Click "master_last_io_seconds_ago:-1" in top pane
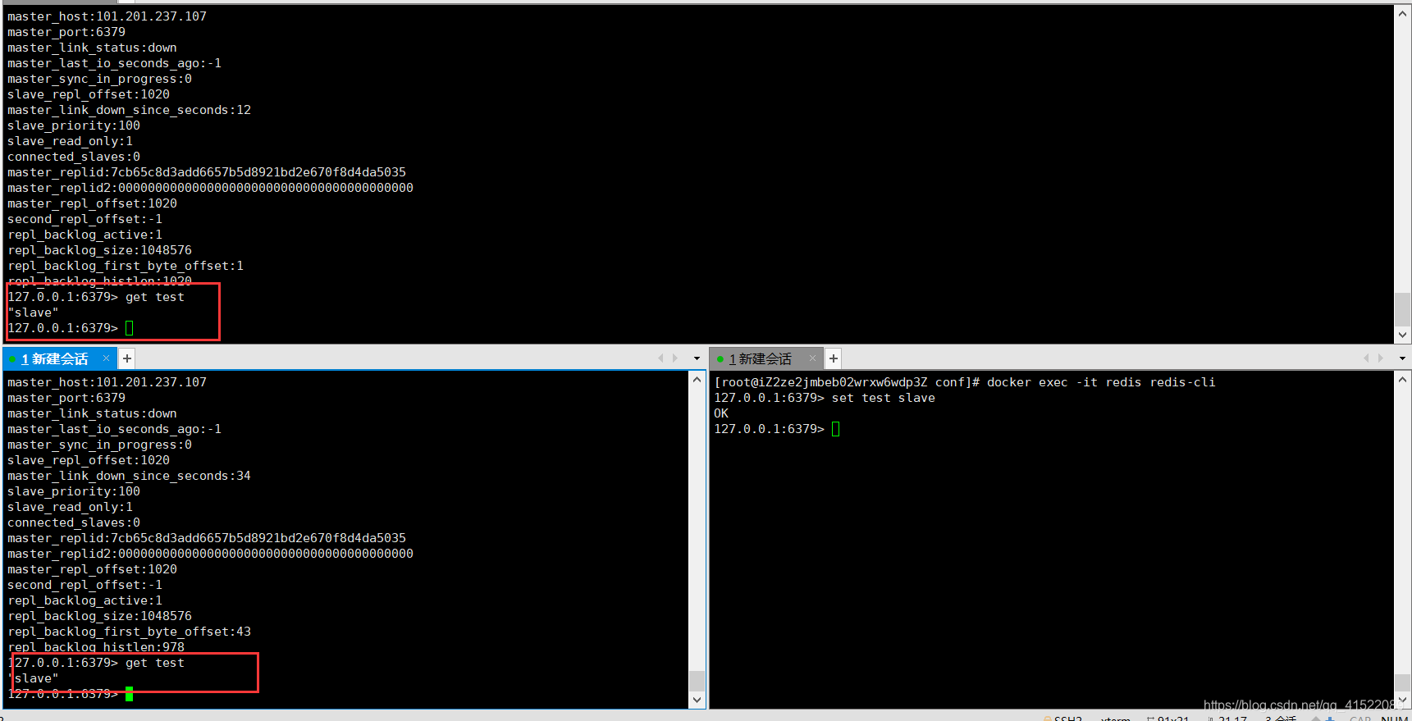Viewport: 1412px width, 721px height. (x=114, y=63)
